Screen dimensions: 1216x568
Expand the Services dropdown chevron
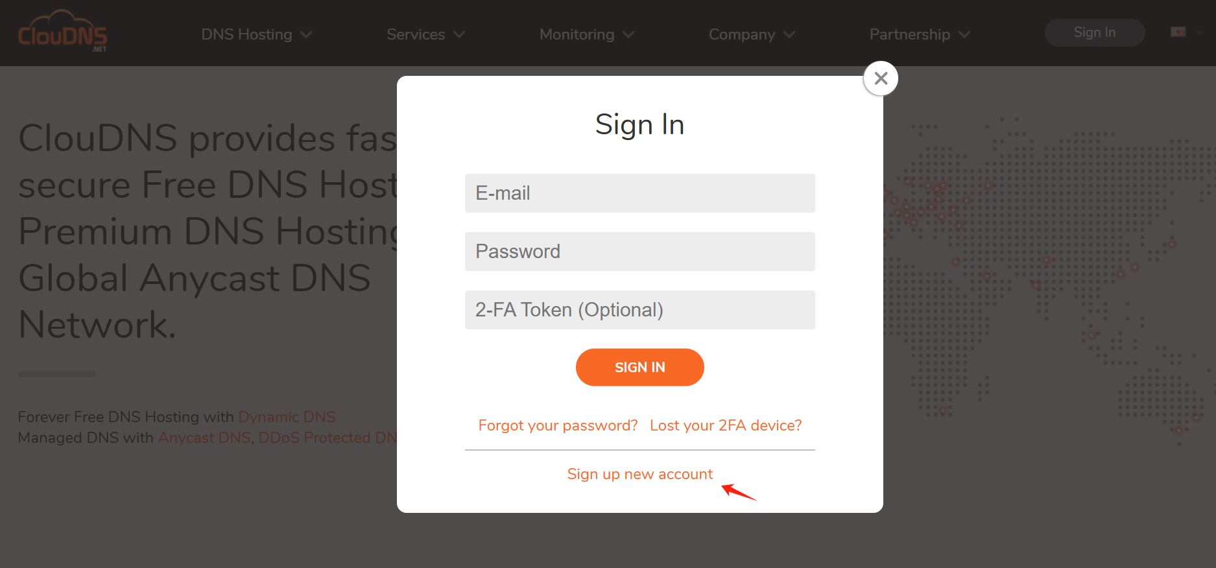459,34
